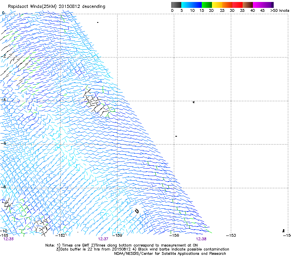Click the purple '12:36' time stamp
The image size is (291, 256).
coord(8,239)
